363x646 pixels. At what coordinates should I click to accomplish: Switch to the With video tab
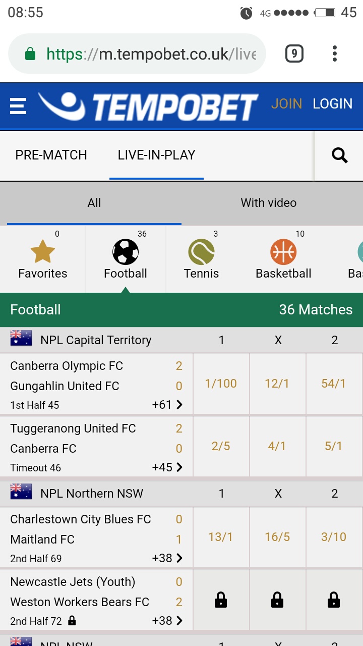(x=269, y=203)
